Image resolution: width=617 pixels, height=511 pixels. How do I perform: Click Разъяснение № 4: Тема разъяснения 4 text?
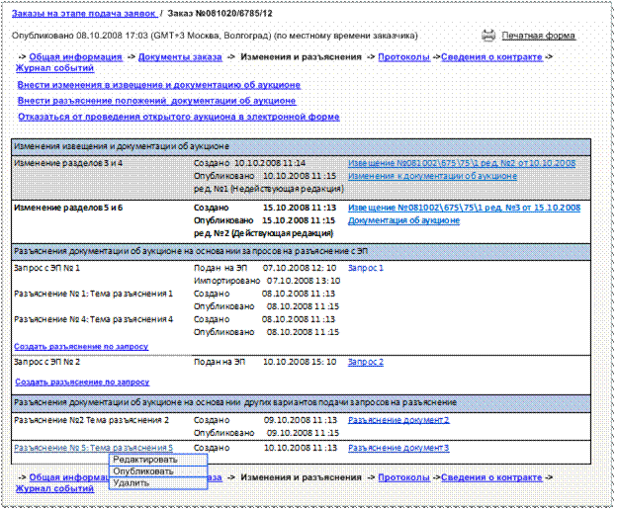(x=93, y=319)
